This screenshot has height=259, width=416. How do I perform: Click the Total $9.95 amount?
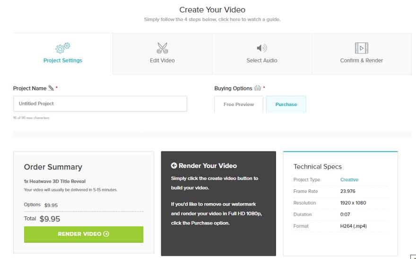click(x=50, y=219)
